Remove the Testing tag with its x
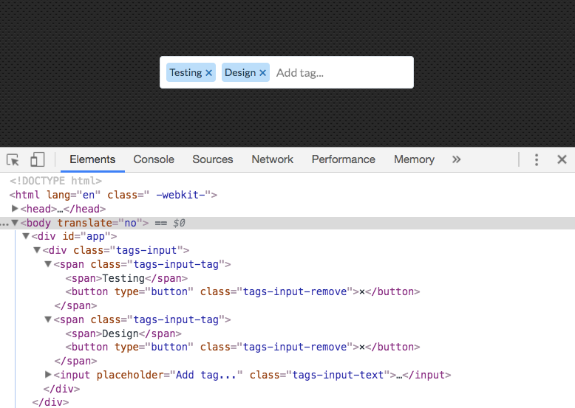This screenshot has width=575, height=408. 208,73
